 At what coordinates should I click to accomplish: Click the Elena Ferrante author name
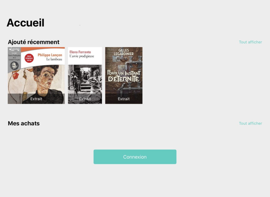click(x=80, y=52)
